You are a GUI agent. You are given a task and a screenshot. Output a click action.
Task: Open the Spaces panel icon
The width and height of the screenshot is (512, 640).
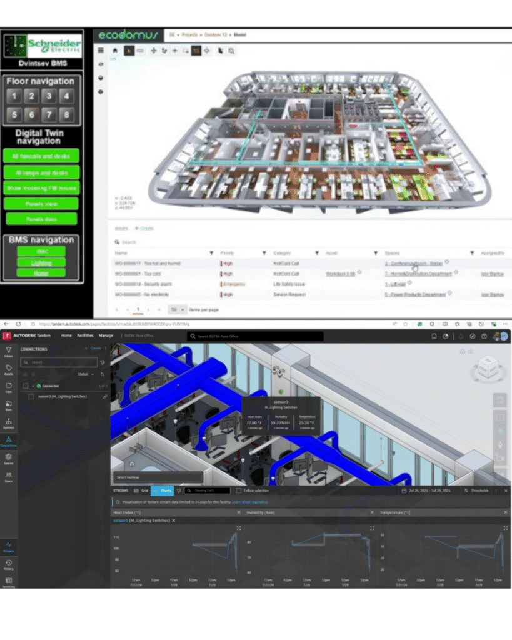click(9, 459)
